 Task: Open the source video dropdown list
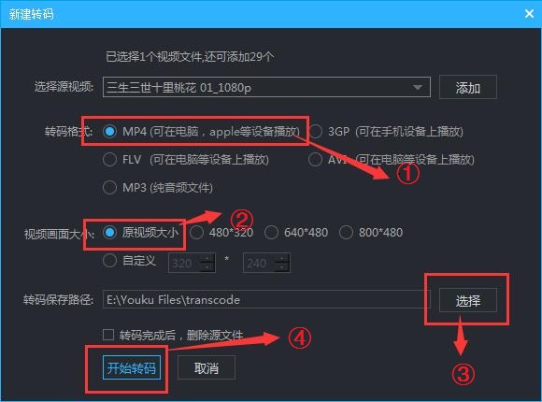tap(418, 87)
